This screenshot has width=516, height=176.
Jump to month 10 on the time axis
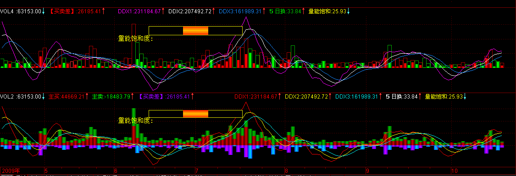pos(455,171)
